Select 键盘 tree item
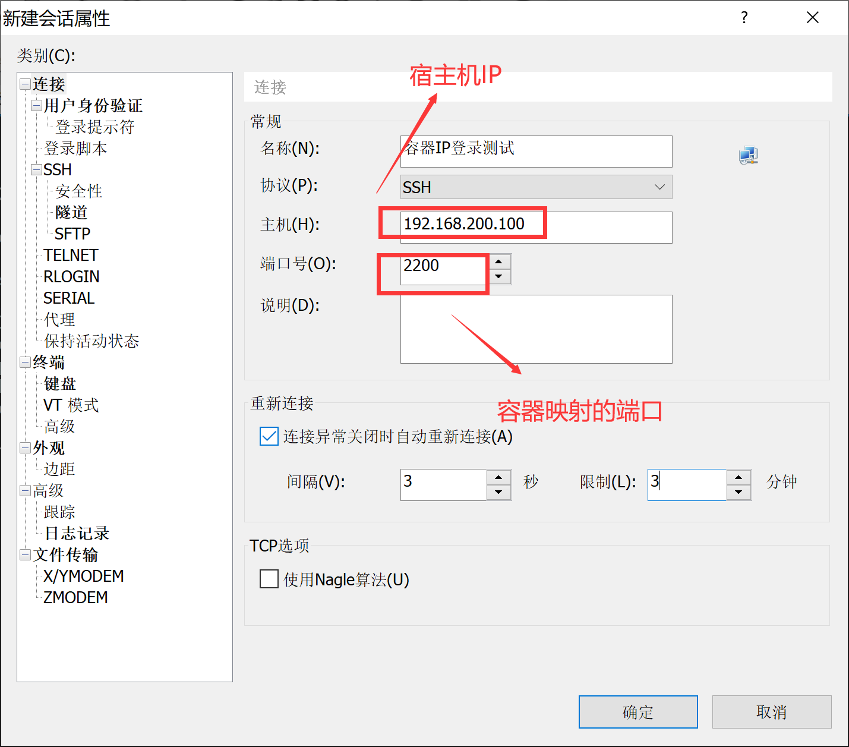Image resolution: width=849 pixels, height=747 pixels. point(60,384)
